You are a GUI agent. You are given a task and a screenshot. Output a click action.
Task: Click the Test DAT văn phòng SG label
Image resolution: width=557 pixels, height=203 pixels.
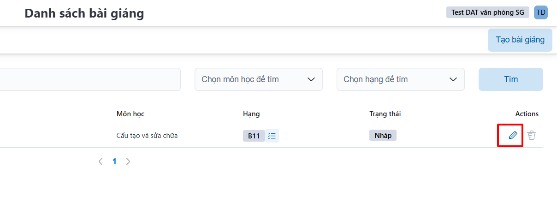487,12
